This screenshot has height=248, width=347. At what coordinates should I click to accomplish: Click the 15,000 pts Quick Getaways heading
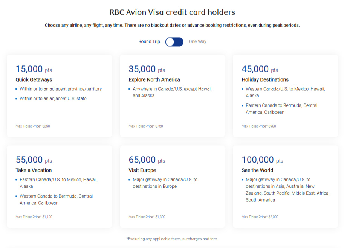click(x=34, y=80)
